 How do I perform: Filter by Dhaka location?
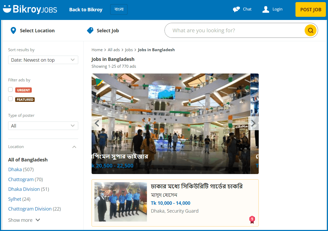pos(15,169)
